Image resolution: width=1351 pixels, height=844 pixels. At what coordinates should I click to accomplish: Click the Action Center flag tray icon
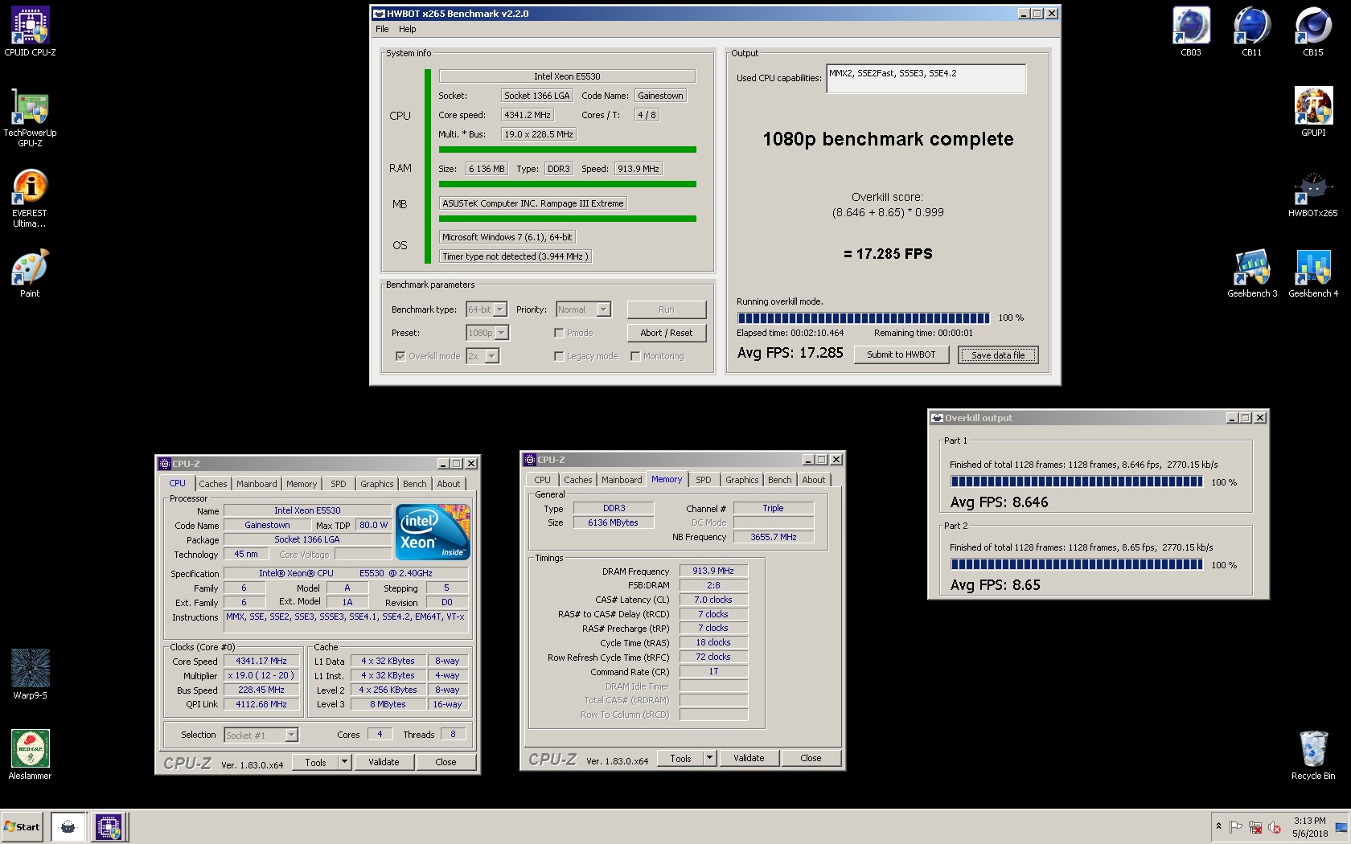[x=1236, y=827]
